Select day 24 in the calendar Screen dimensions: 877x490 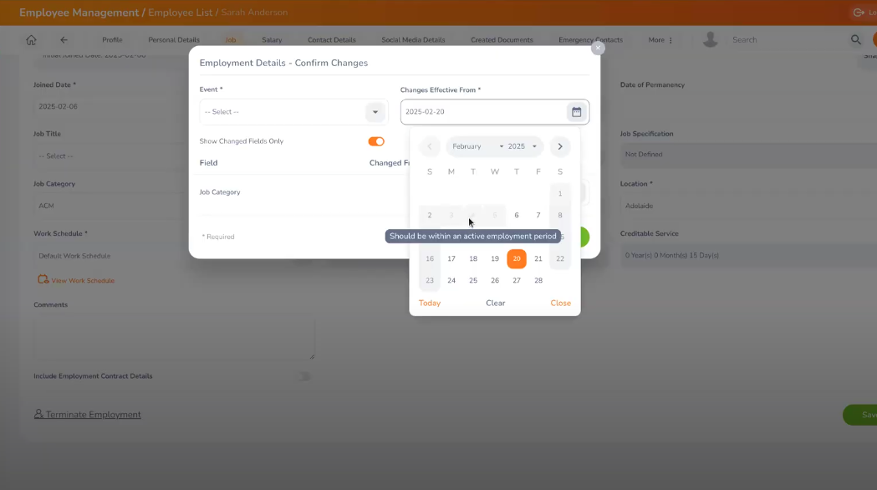(x=451, y=281)
